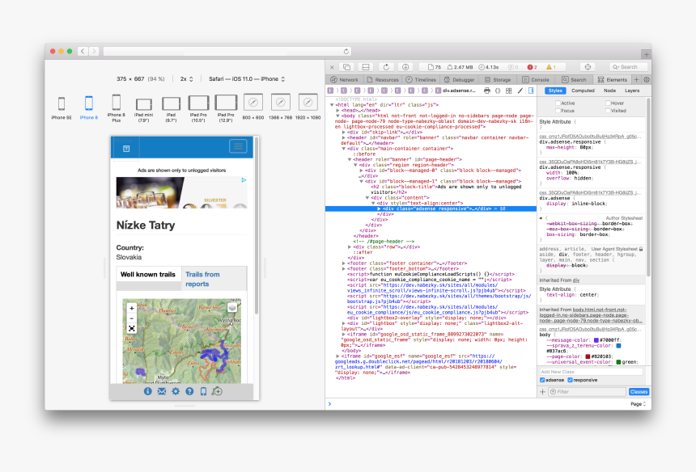The width and height of the screenshot is (696, 472).
Task: Select the iPad mini (7.9") preset
Action: (x=144, y=109)
